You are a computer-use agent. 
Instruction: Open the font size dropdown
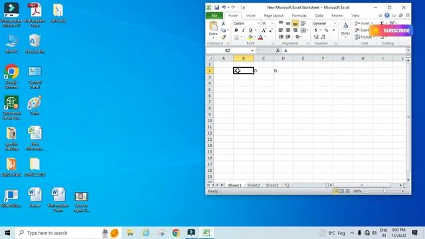272,24
